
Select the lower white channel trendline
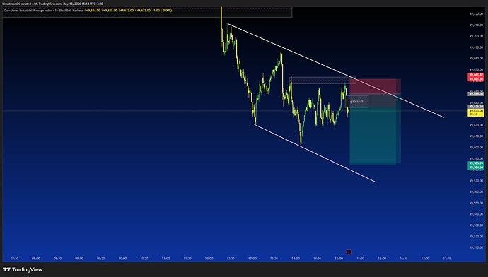pyautogui.click(x=315, y=153)
